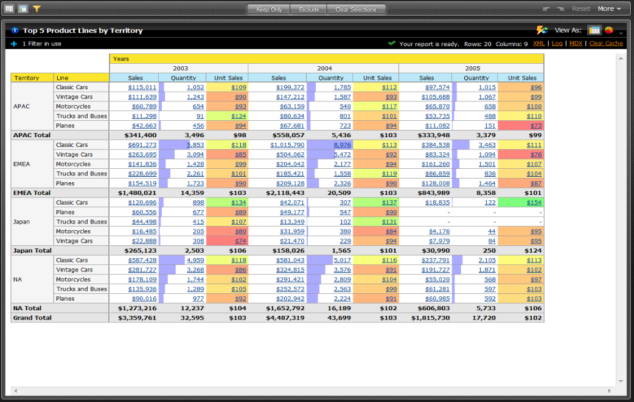Switch report to pie chart view
Viewport: 634px width, 402px height.
[x=608, y=30]
